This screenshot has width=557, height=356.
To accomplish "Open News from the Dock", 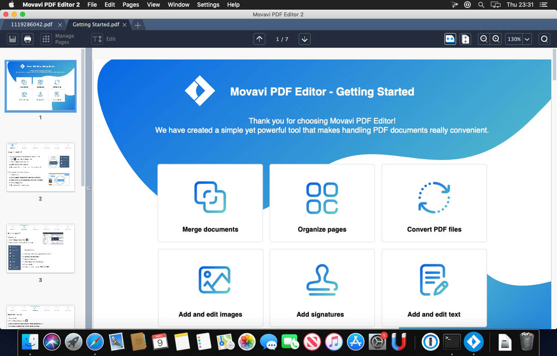I will (312, 342).
